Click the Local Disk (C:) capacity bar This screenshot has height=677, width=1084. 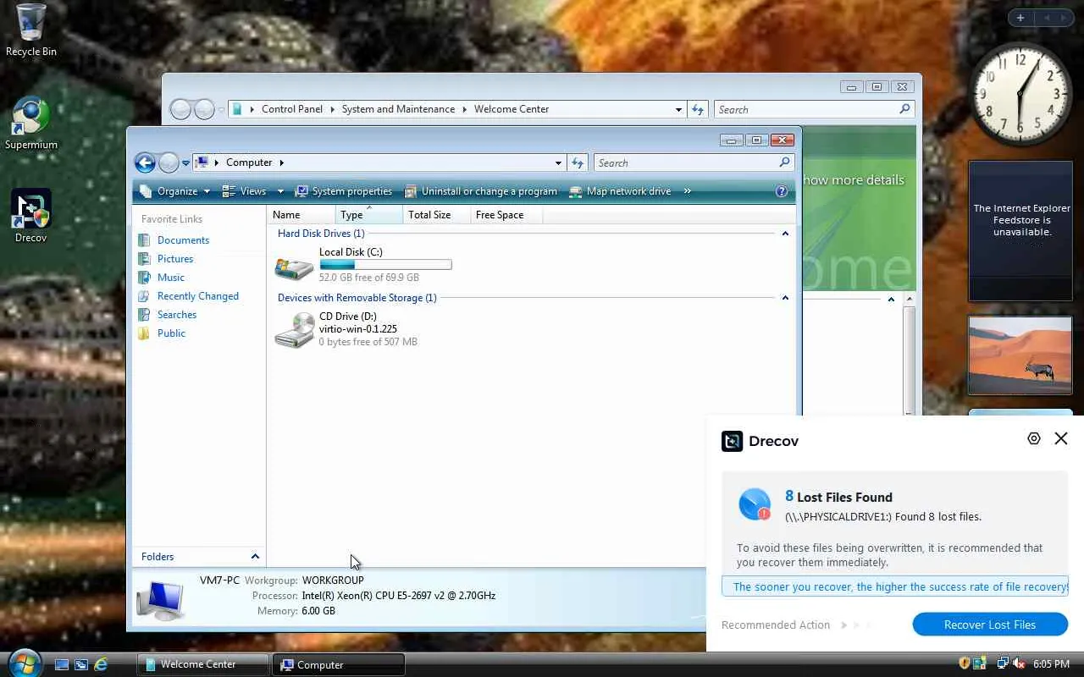click(385, 265)
